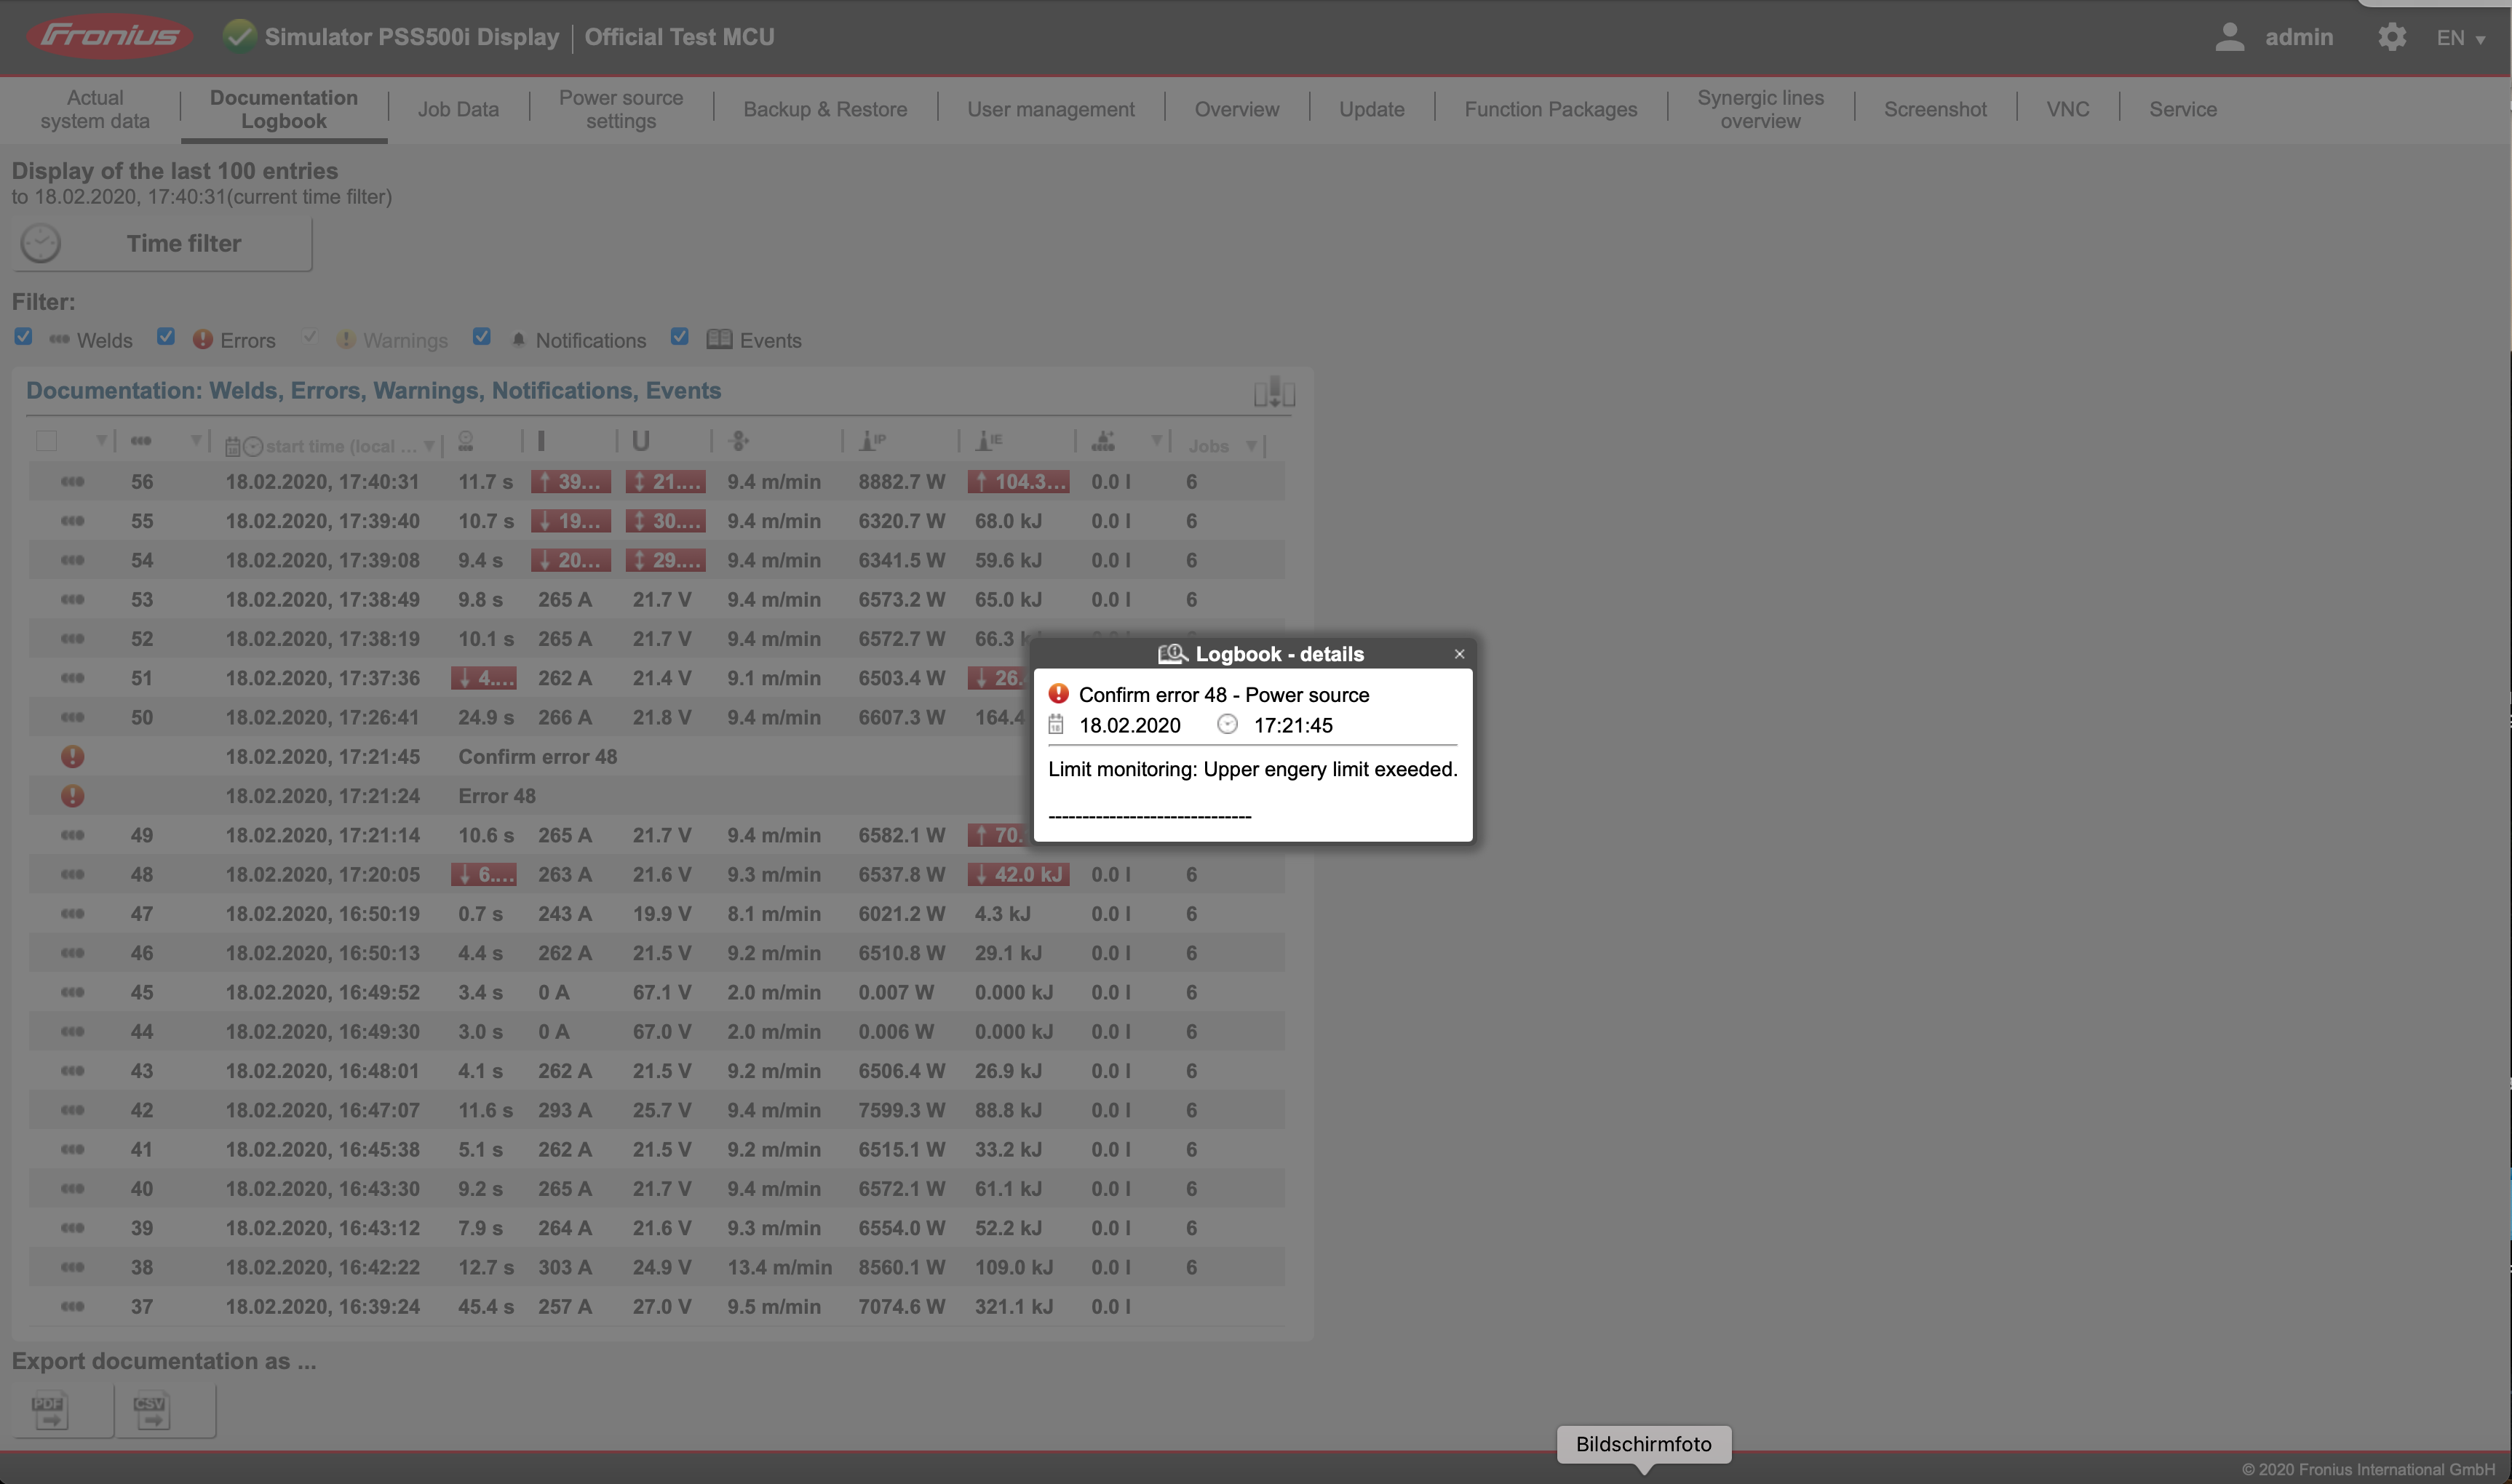Screen dimensions: 2512x1484
Task: Enable the Warnings filter checkbox
Action: click(309, 336)
